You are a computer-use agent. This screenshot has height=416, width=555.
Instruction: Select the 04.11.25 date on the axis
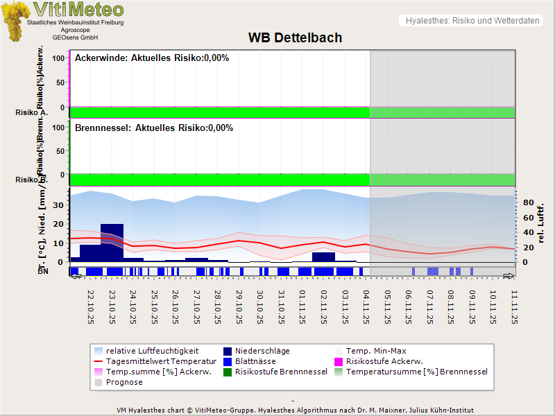366,307
